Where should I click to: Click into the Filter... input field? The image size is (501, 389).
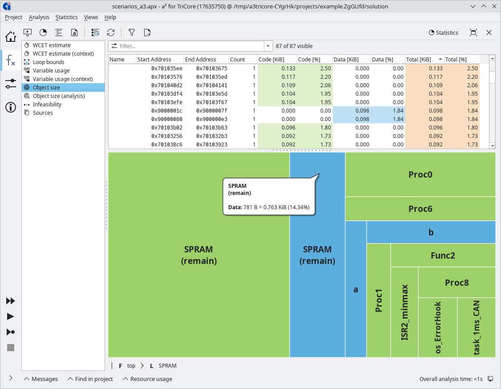tap(191, 46)
